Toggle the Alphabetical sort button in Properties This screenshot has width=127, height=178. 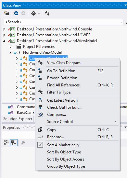pos(14,143)
